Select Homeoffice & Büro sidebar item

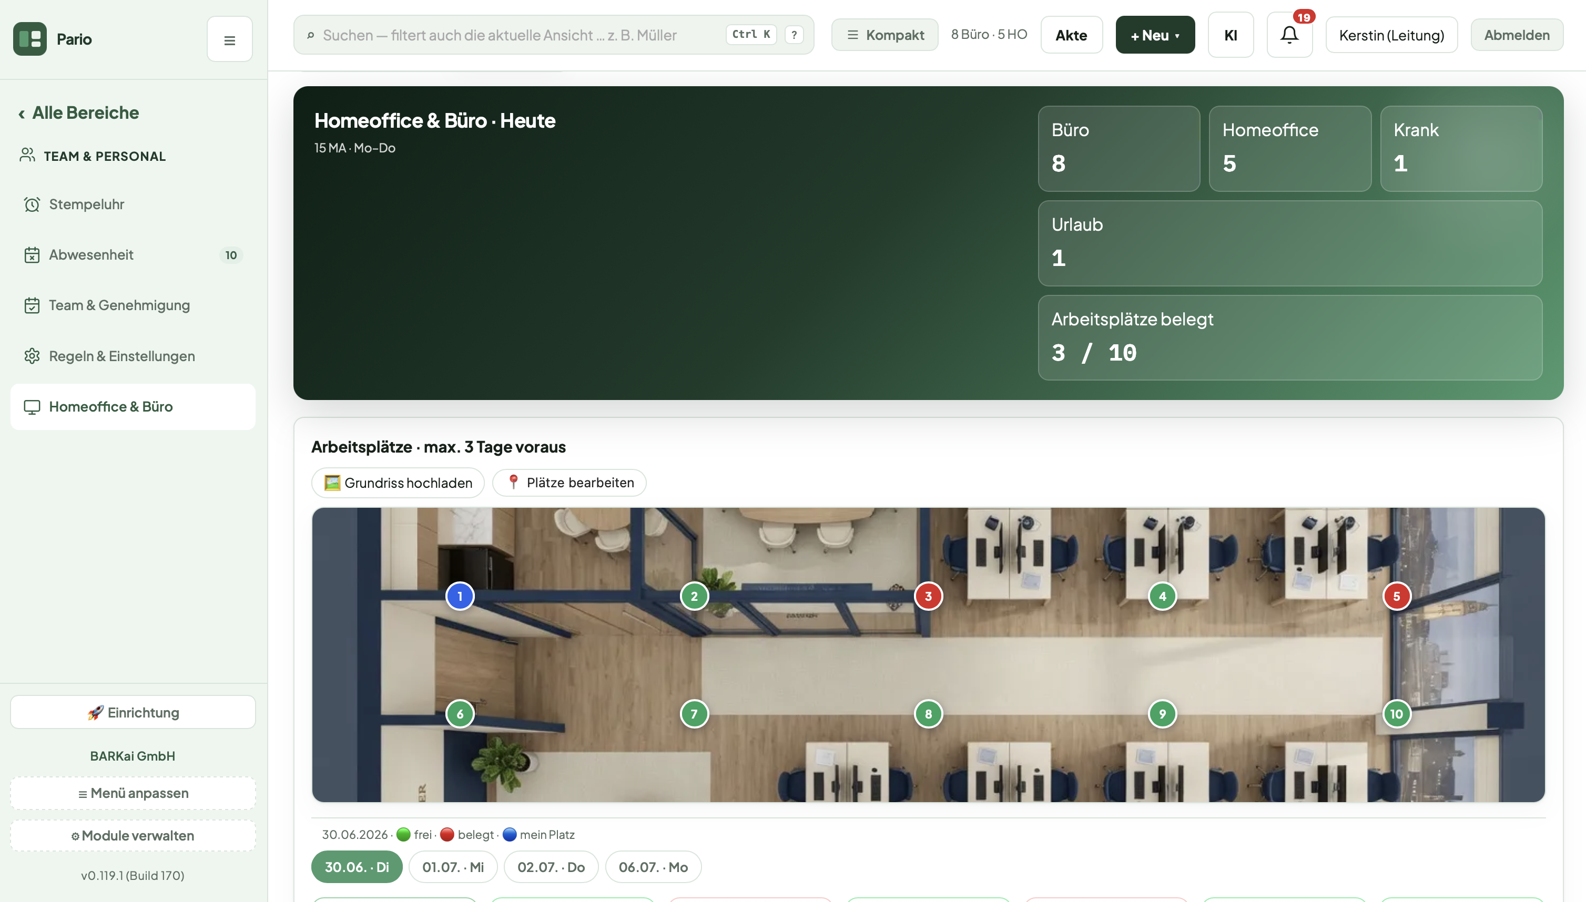(x=133, y=407)
